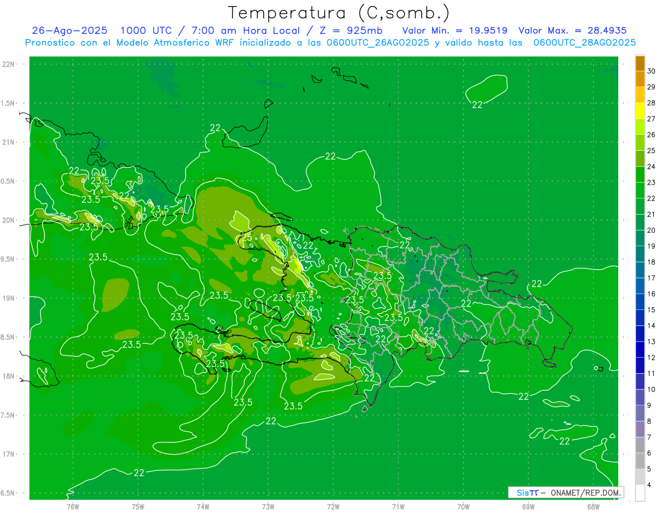Click the "76W" longitude axis label

pyautogui.click(x=73, y=507)
